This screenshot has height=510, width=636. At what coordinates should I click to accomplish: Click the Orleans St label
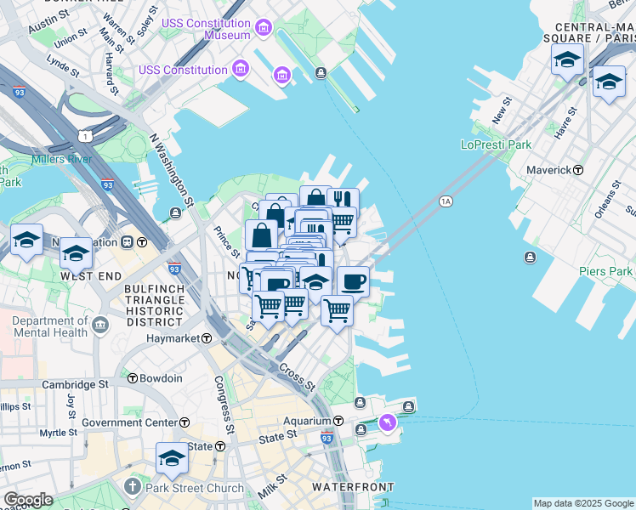coord(608,200)
